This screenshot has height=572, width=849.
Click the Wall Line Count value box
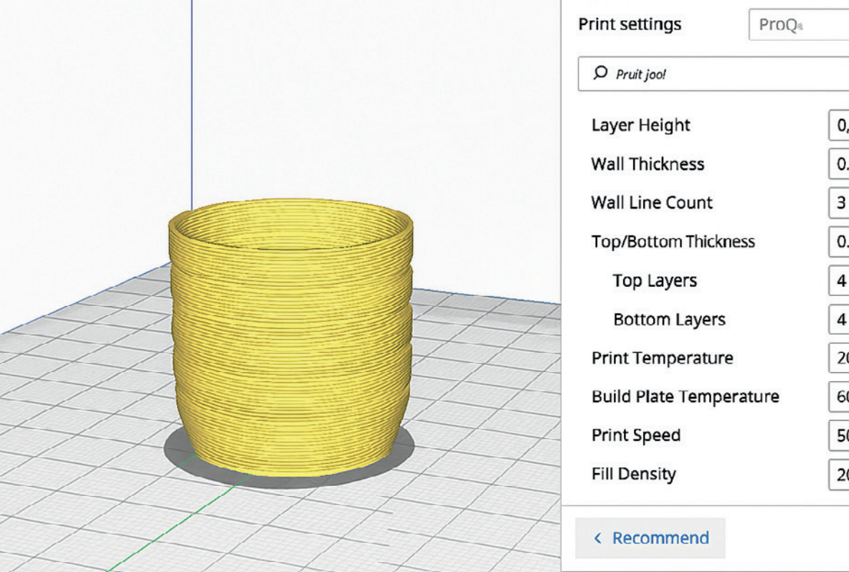pyautogui.click(x=839, y=203)
